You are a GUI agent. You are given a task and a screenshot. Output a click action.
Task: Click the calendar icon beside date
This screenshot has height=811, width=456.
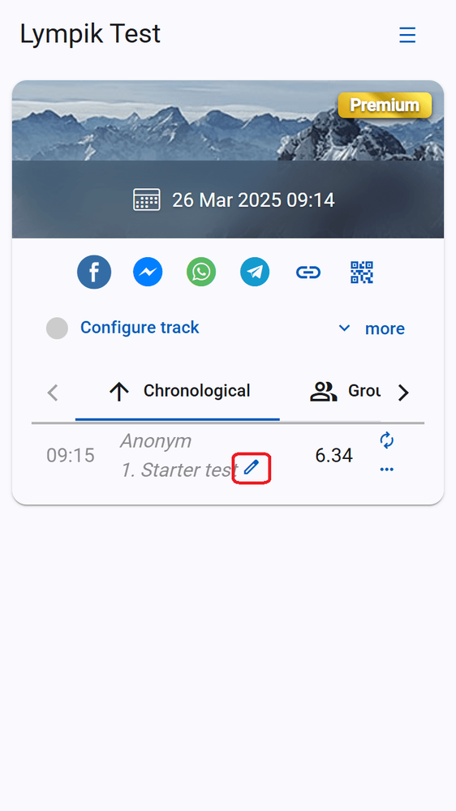pyautogui.click(x=147, y=200)
